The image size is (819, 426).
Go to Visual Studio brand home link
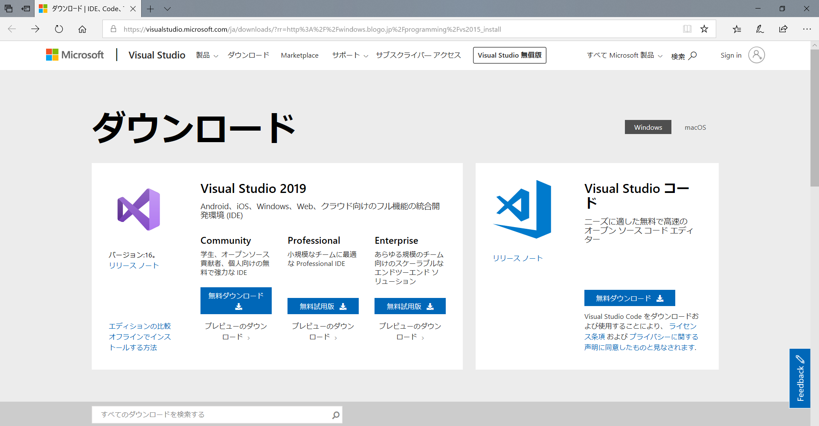[x=157, y=55]
